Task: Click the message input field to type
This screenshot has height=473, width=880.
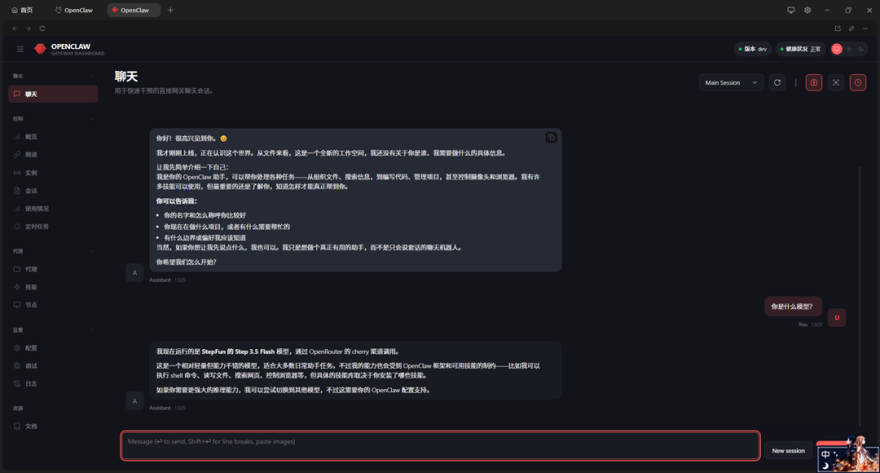Action: click(x=440, y=445)
